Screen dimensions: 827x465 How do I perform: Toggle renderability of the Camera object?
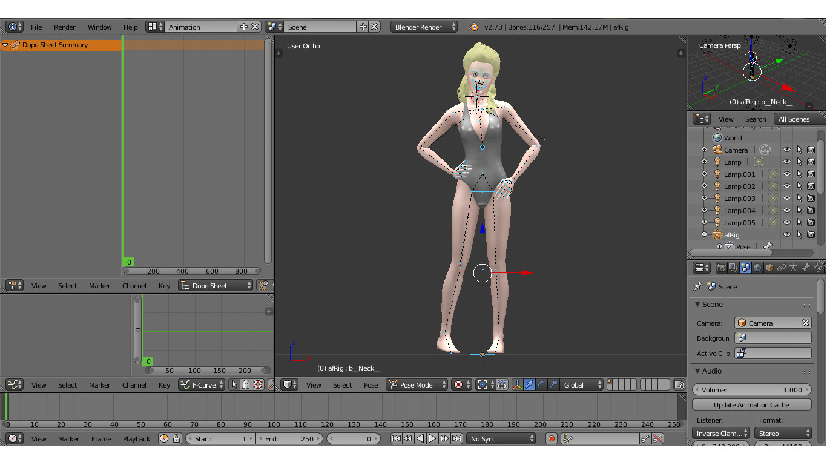[811, 150]
